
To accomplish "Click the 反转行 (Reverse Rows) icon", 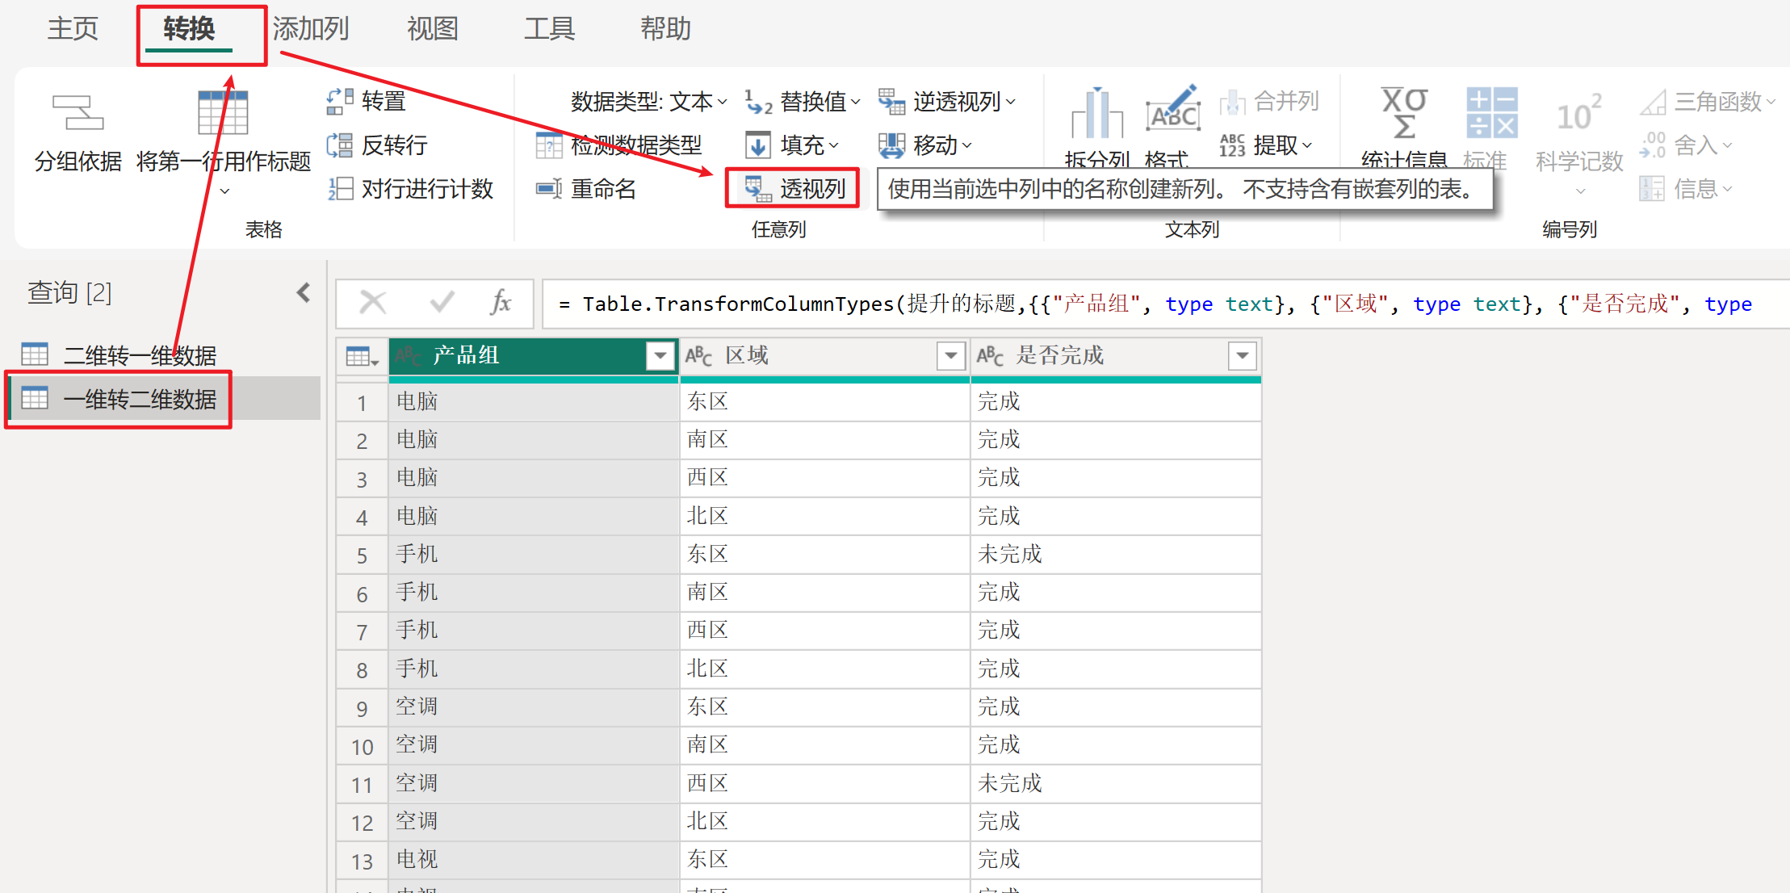I will (340, 145).
